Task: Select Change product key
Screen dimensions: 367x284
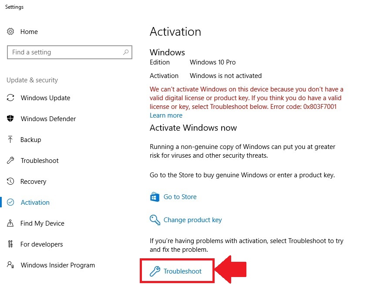Action: point(192,220)
